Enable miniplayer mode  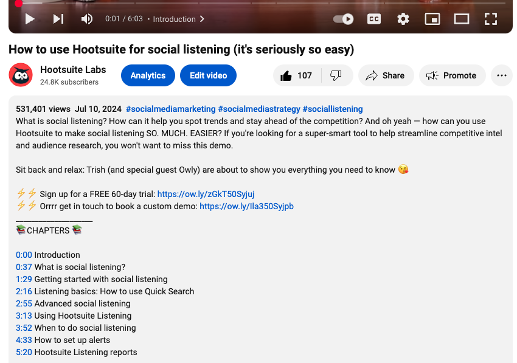click(x=432, y=19)
